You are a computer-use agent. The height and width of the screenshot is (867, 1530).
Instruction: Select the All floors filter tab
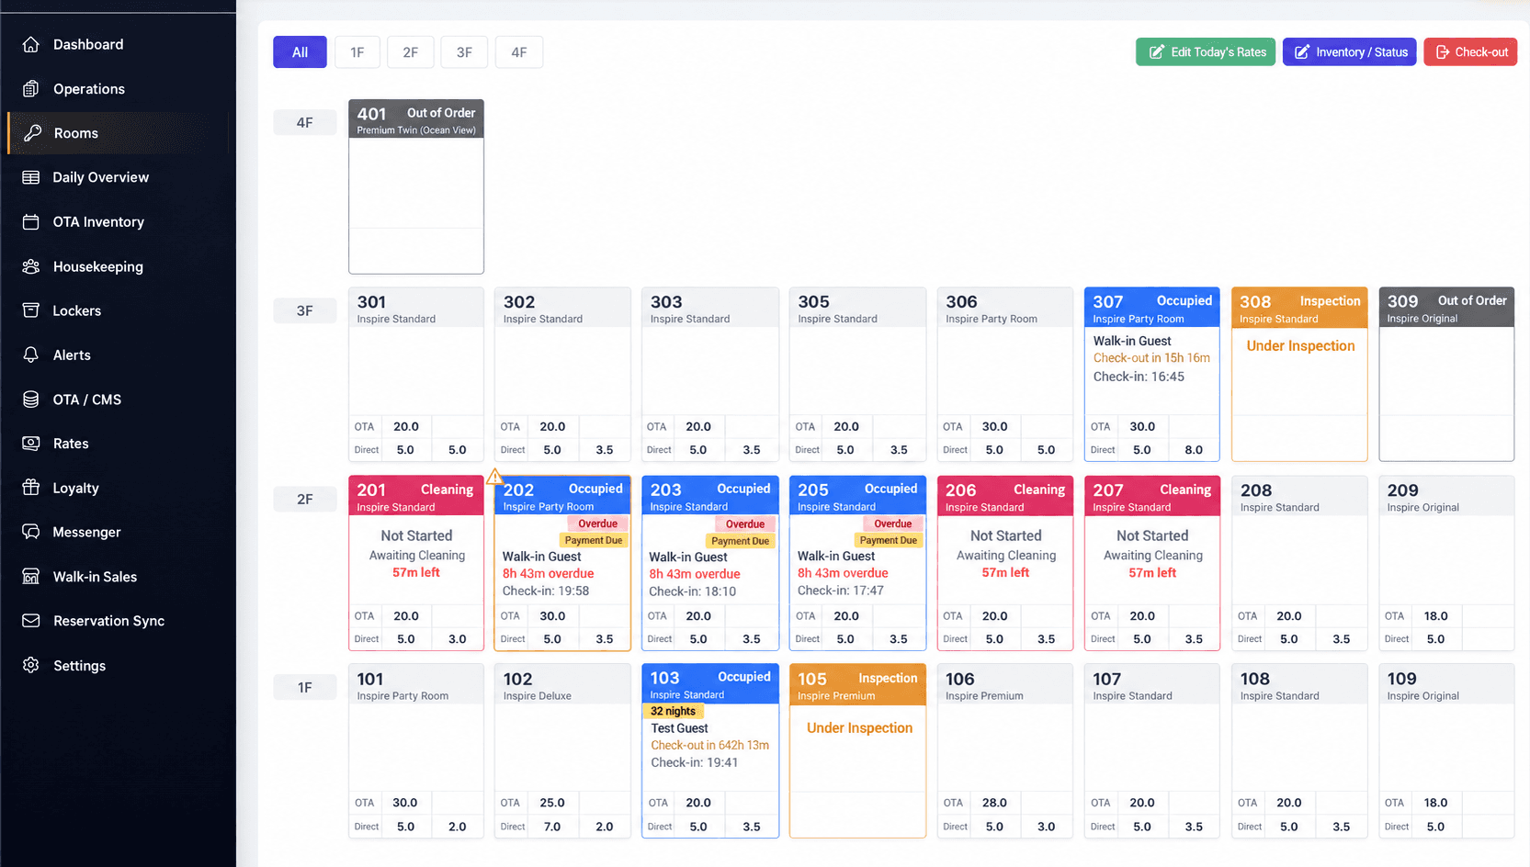pyautogui.click(x=300, y=52)
